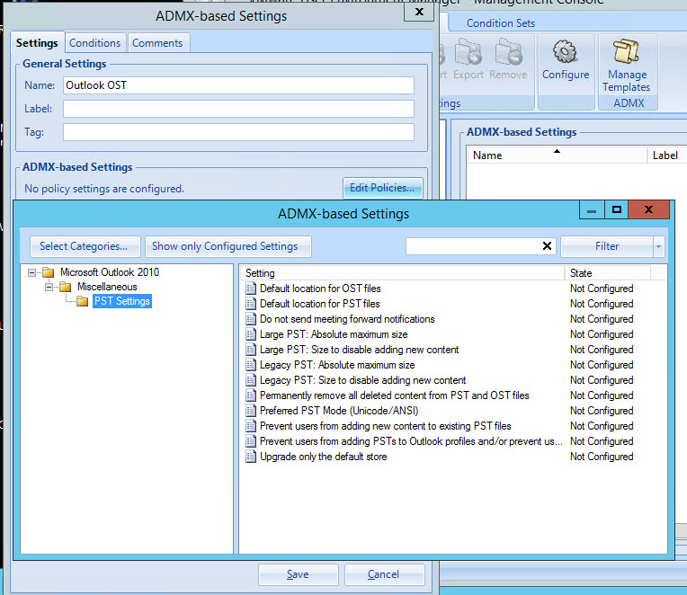Click icon of Default location for PST files

pos(251,304)
